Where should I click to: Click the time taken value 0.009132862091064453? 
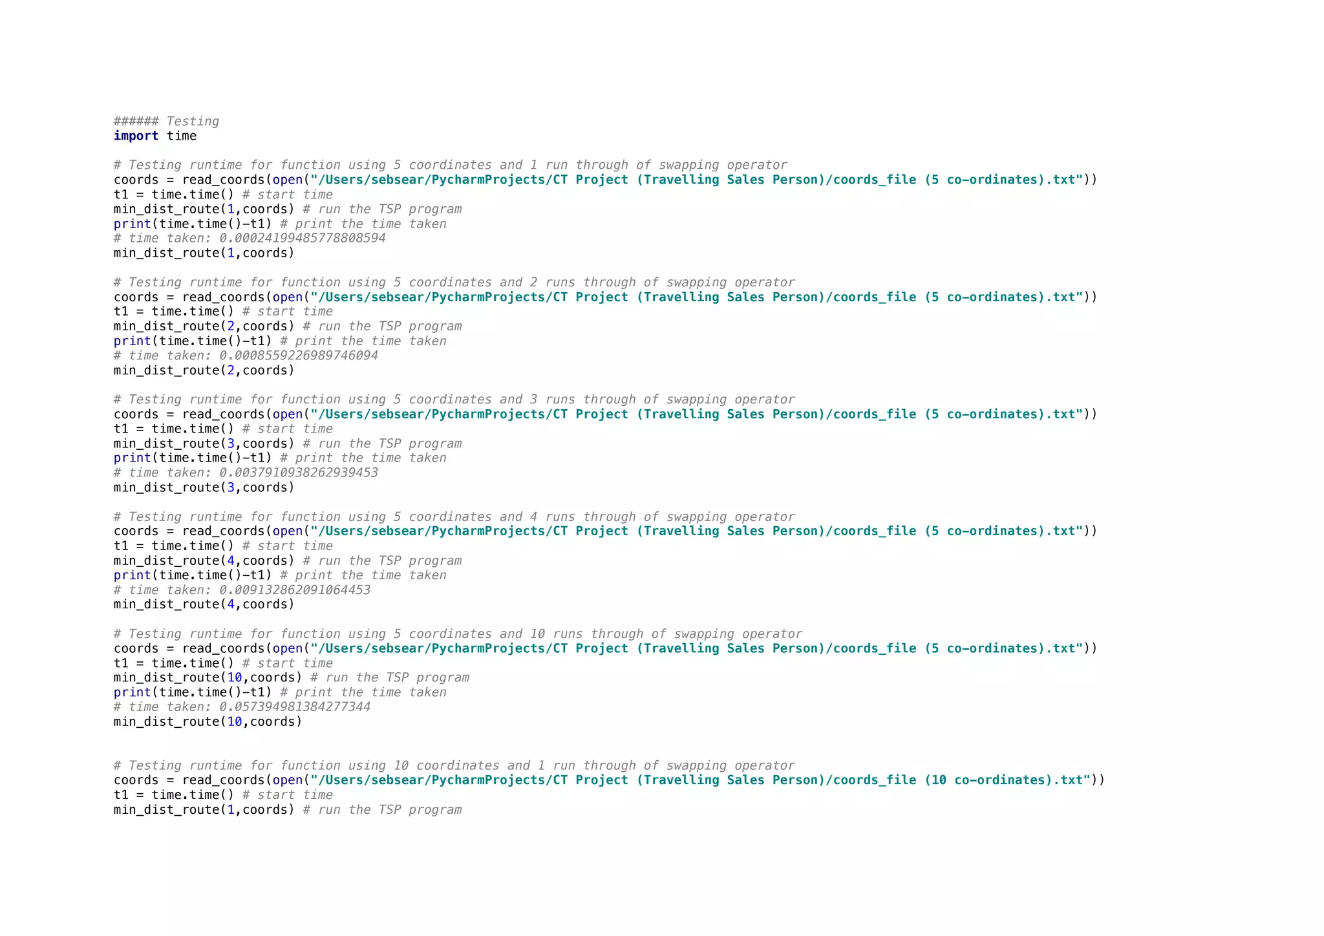point(295,590)
